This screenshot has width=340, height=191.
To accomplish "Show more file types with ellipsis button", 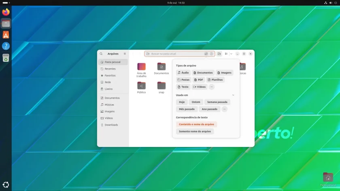I will click(211, 87).
